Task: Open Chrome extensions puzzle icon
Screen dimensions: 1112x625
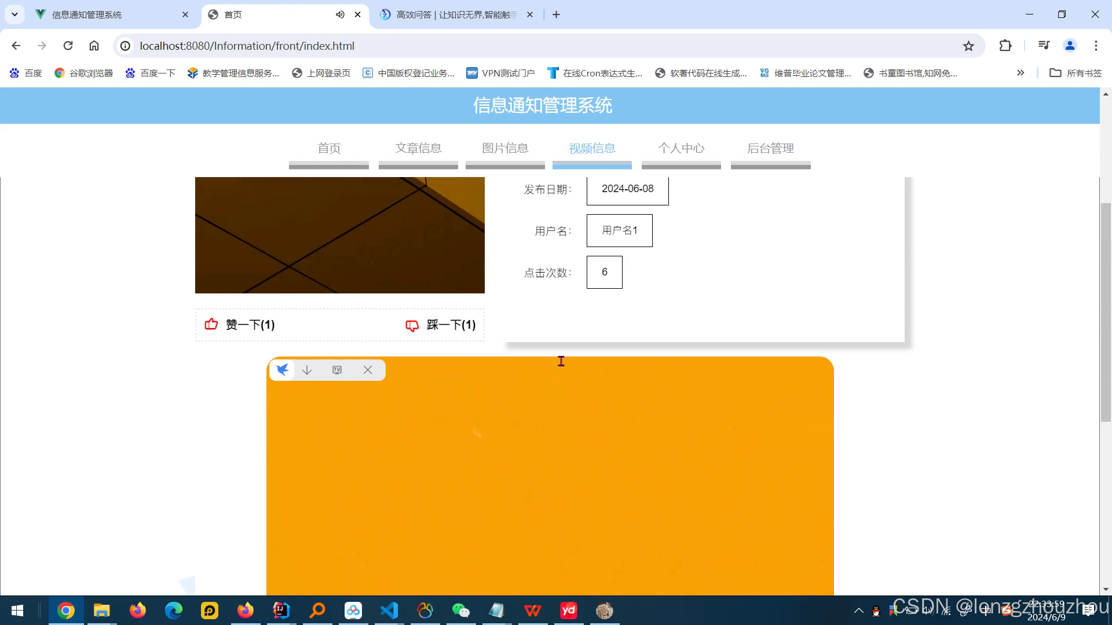Action: click(x=1005, y=46)
